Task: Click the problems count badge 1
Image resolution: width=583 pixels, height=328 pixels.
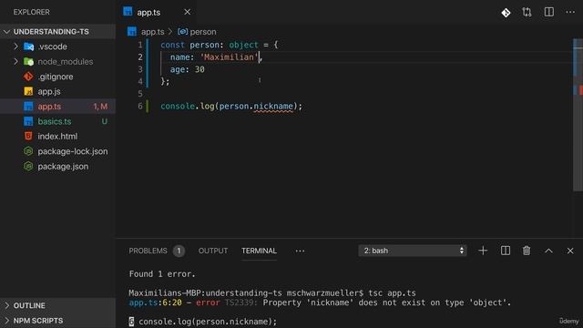Action: (179, 251)
